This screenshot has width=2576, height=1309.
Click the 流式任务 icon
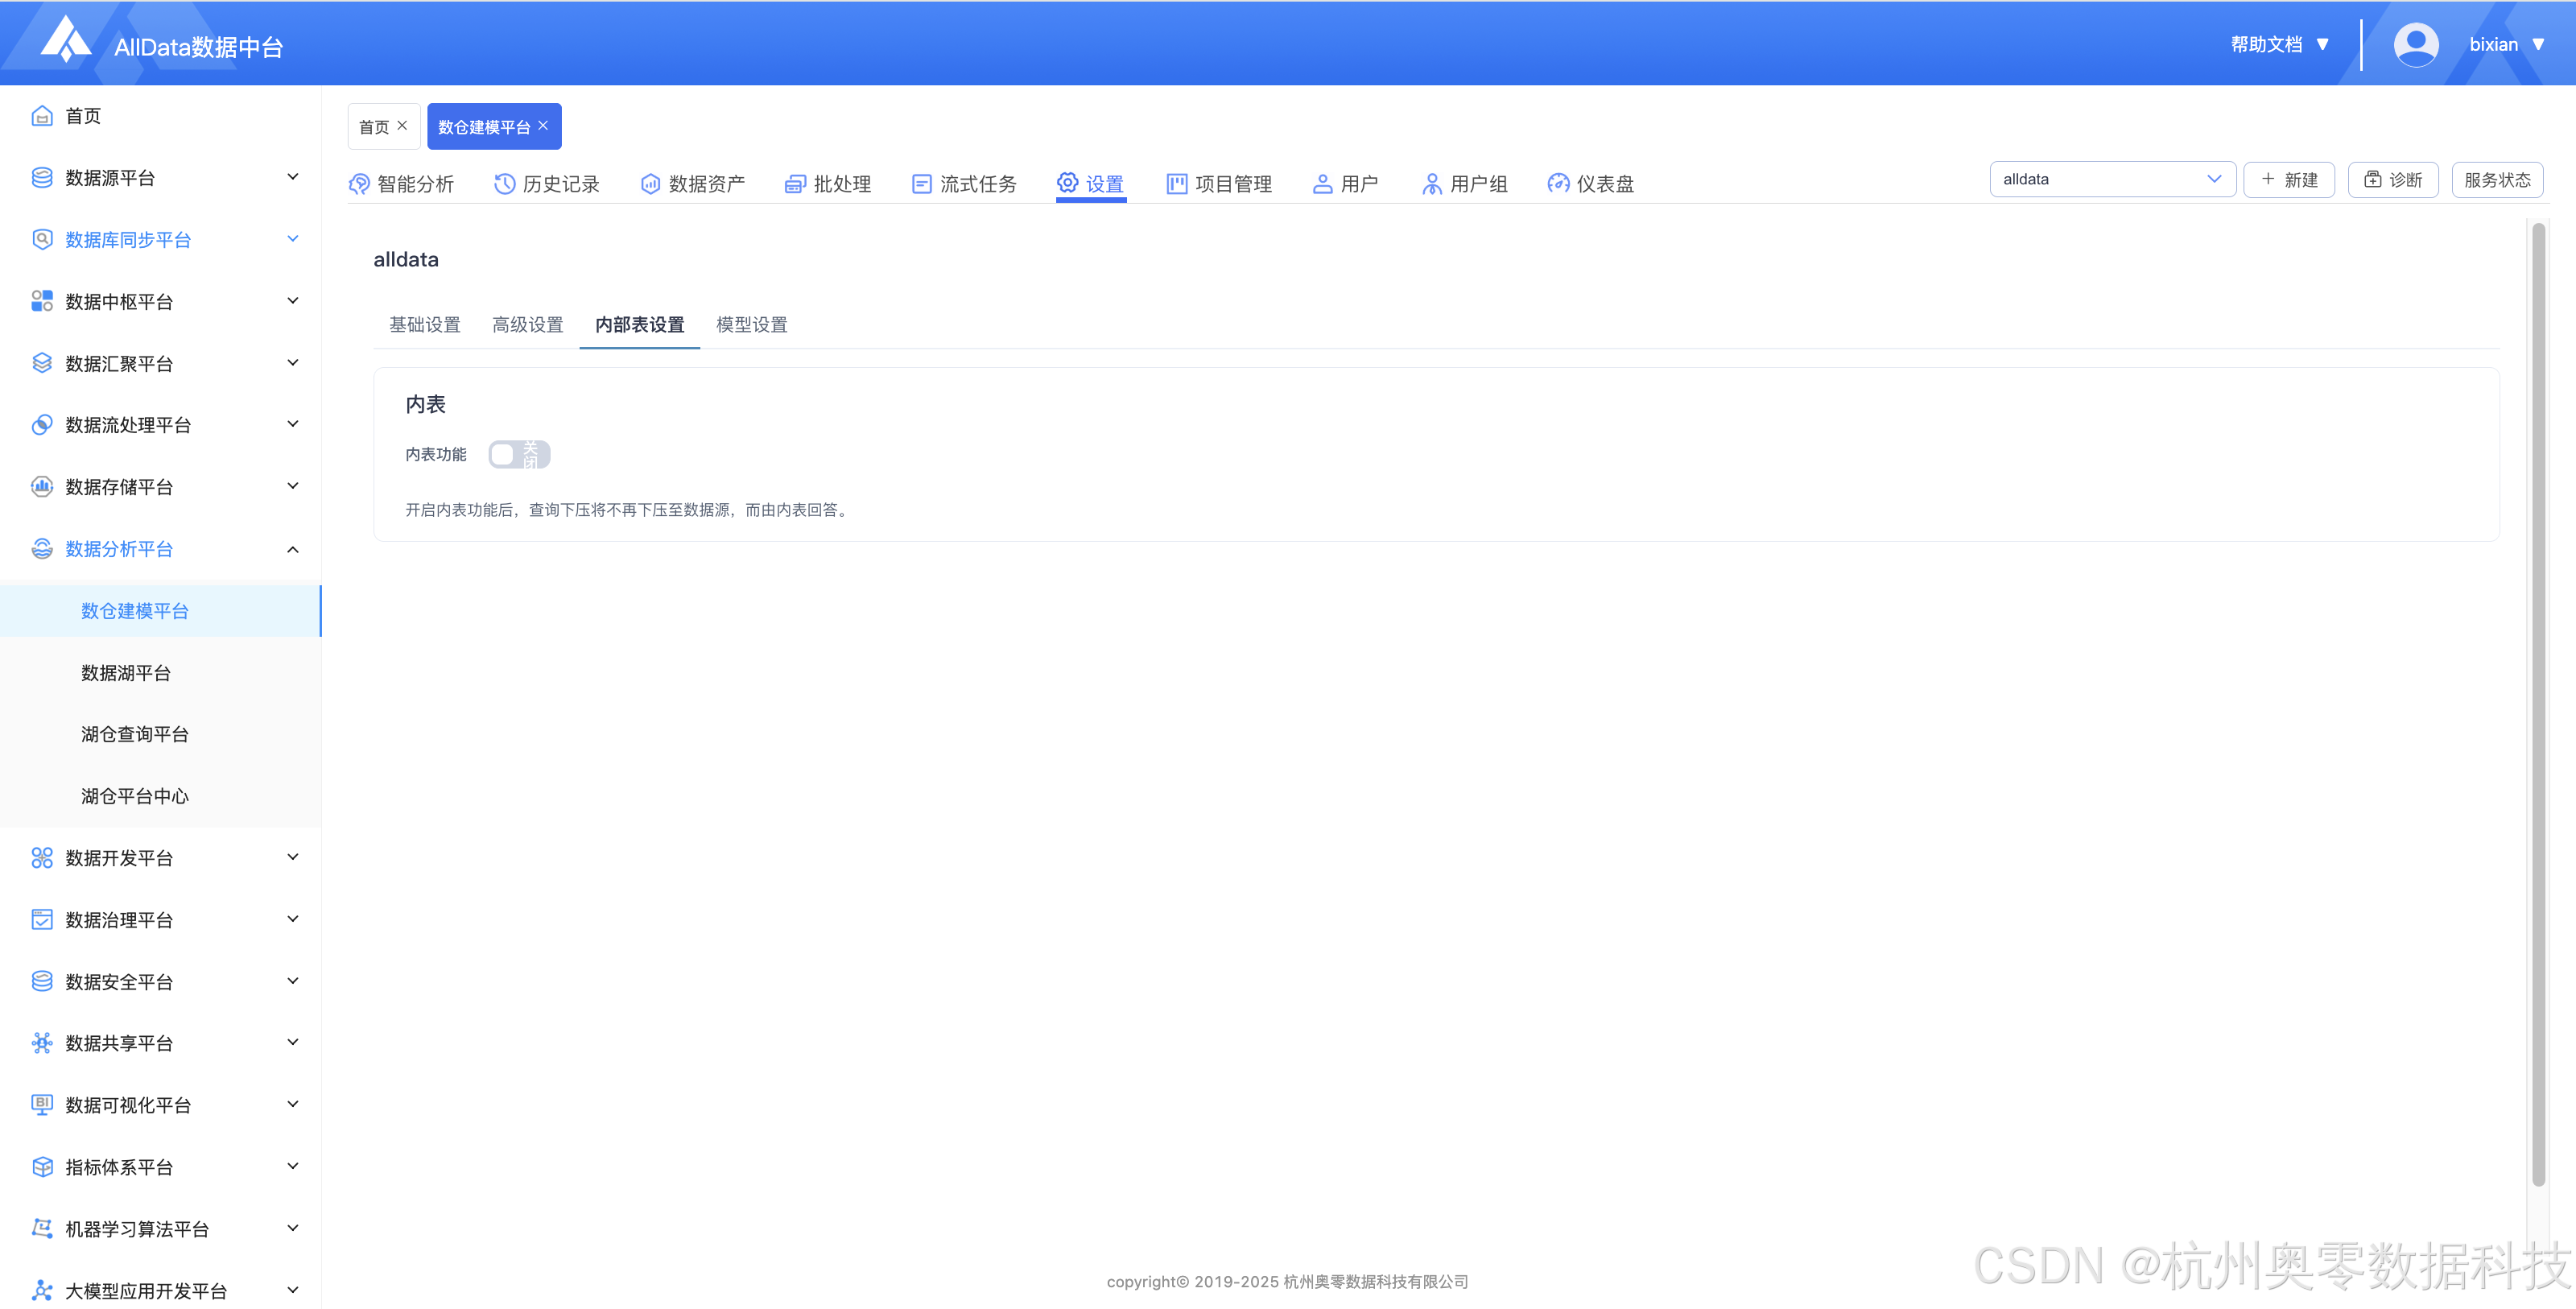coord(922,184)
